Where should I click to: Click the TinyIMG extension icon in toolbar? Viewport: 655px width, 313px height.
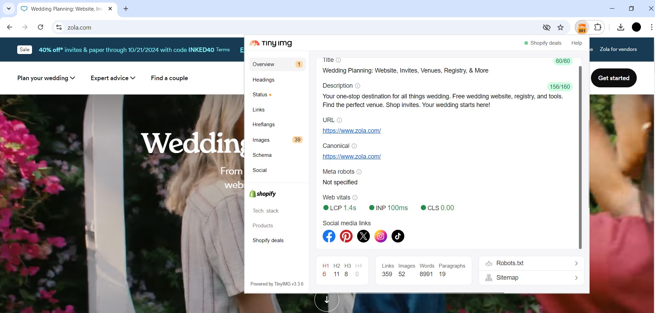tap(582, 27)
